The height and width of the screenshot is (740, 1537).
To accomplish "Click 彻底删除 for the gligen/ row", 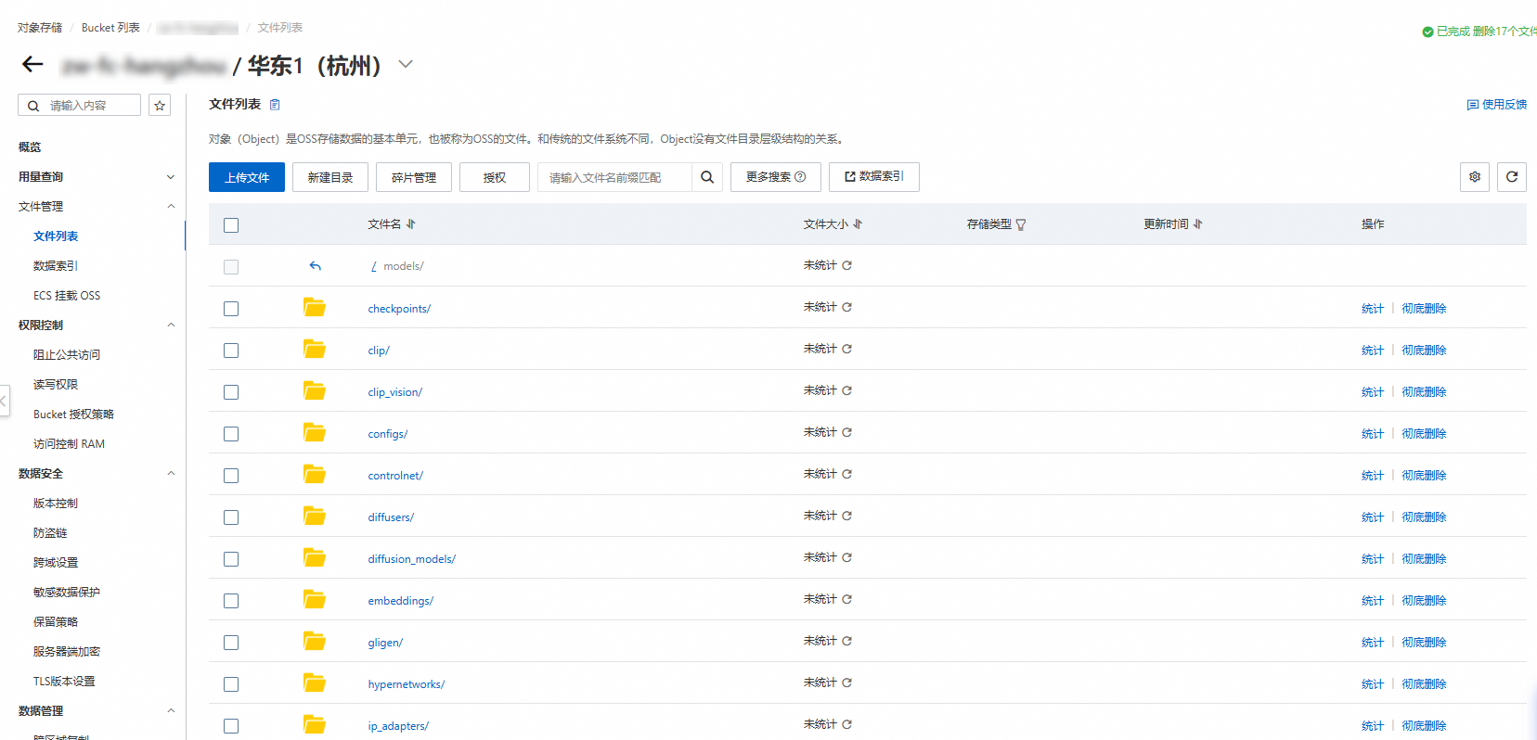I will tap(1424, 643).
